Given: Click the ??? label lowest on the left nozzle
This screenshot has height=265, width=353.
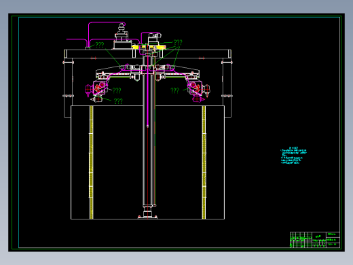Looking at the screenshot, I should point(118,101).
